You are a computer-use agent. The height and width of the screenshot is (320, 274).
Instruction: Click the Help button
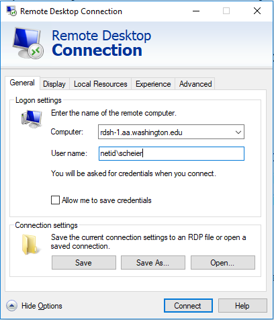pos(242,305)
